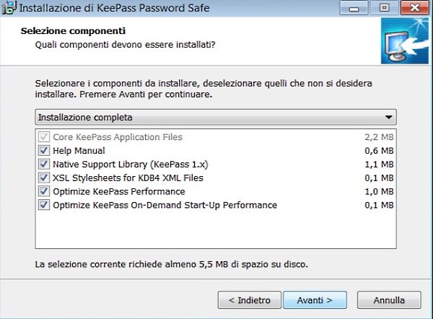Uncheck the Help Manual component
Viewport: 433px width, 319px height.
(44, 151)
